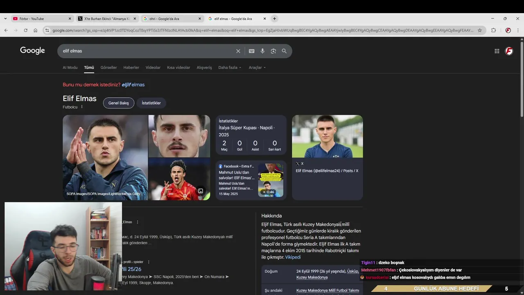Screen dimensions: 524x295
Task: Open the Kısa videolar tab
Action: [178, 68]
